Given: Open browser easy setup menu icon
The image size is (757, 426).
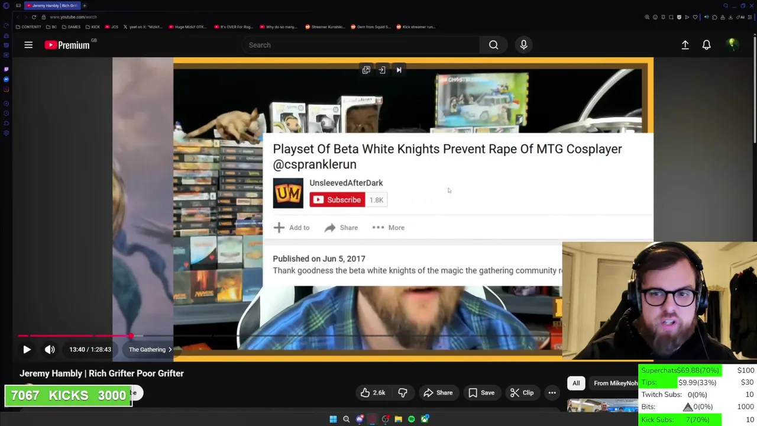Looking at the screenshot, I should (x=750, y=17).
